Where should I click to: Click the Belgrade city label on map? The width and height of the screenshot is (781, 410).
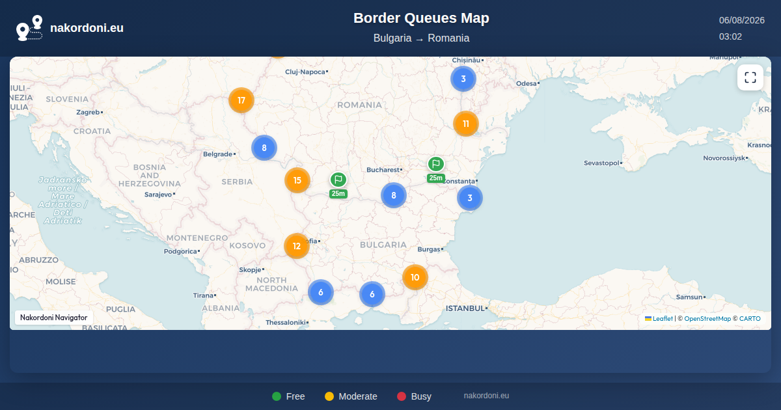point(217,154)
